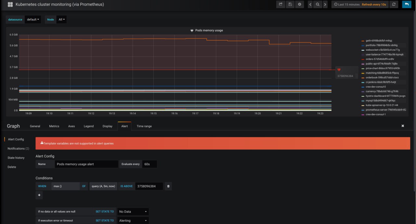
Task: Click mysql-5dbd494d67-qk9qc legend entry
Action: [x=381, y=101]
